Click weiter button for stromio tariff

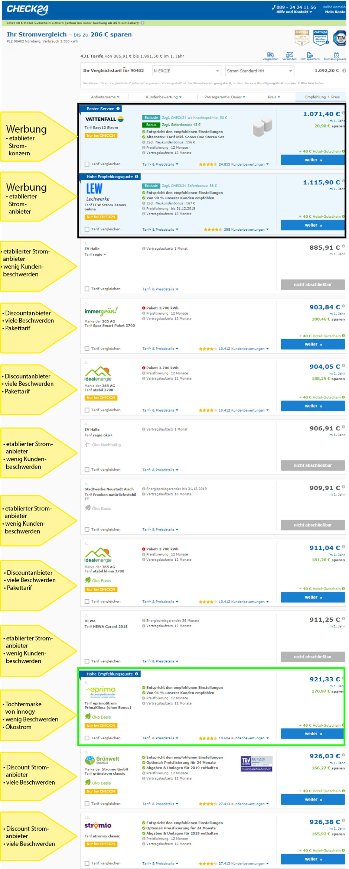pyautogui.click(x=313, y=859)
